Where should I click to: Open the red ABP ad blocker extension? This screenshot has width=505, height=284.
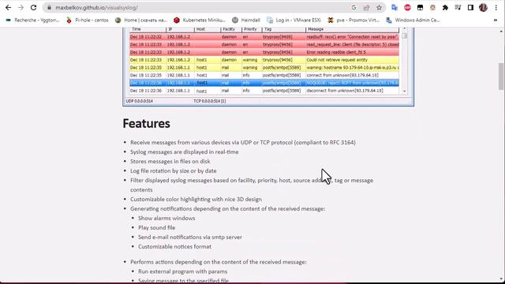click(407, 7)
